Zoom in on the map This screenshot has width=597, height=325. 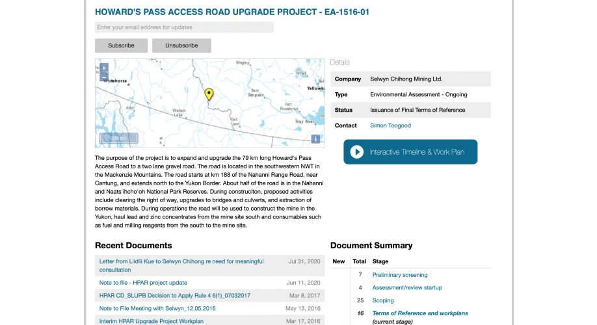tap(104, 68)
